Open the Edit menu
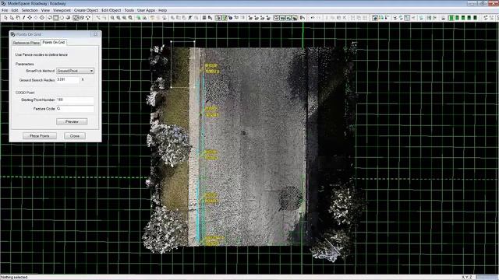499x280 pixels. pos(15,10)
